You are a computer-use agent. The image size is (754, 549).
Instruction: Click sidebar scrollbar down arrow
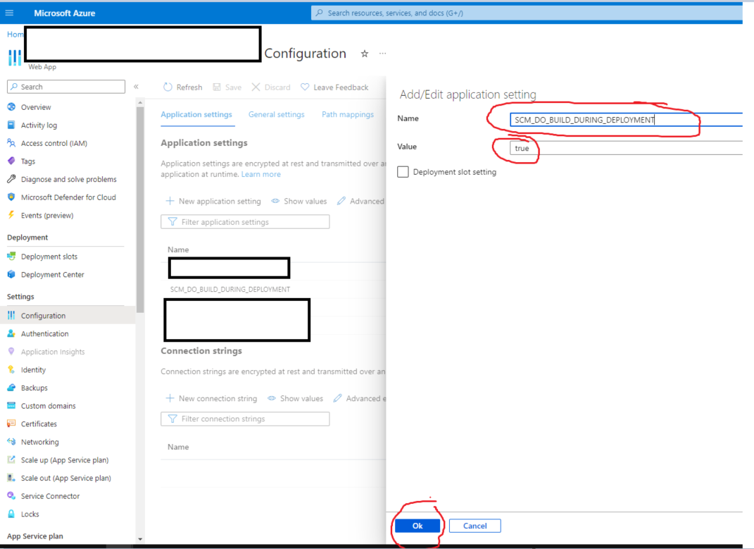coord(140,539)
